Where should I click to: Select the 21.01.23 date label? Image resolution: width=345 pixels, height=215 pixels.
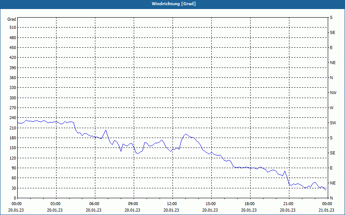tap(326, 210)
